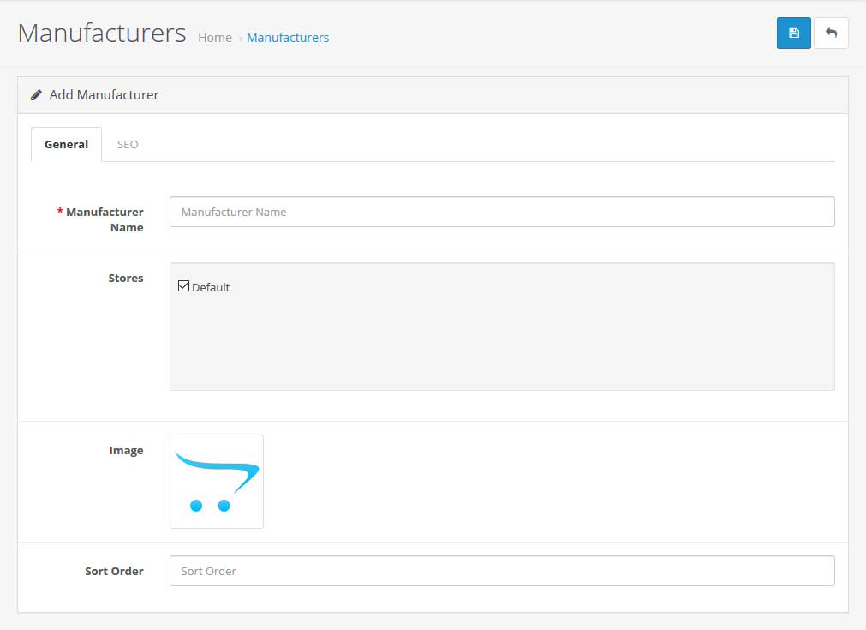
Task: Focus the Sort Order input field
Action: click(502, 571)
